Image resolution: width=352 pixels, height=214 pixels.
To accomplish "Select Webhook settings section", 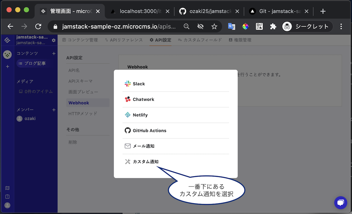I will (88, 103).
